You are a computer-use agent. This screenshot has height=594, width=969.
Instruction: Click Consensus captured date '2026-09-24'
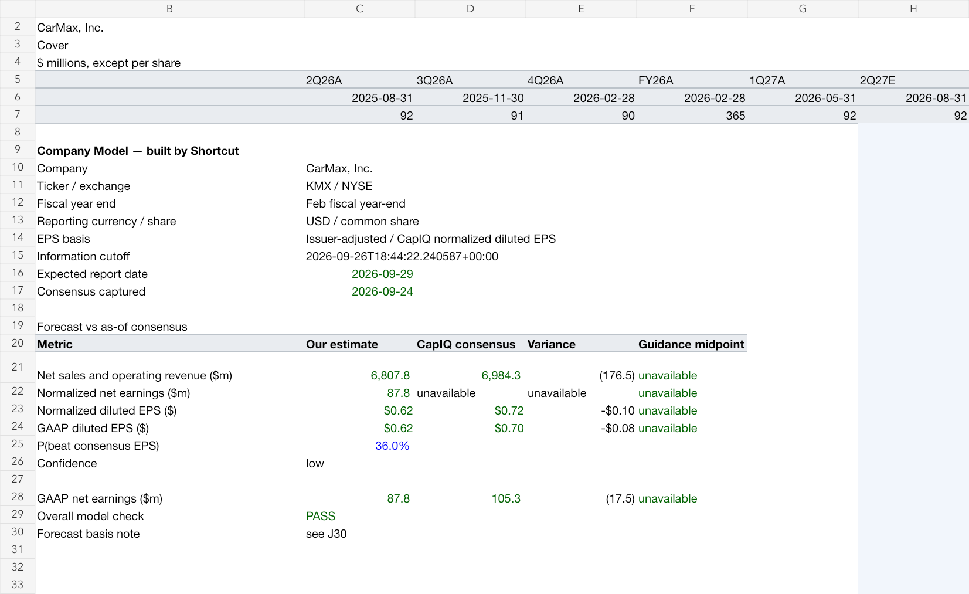click(359, 291)
